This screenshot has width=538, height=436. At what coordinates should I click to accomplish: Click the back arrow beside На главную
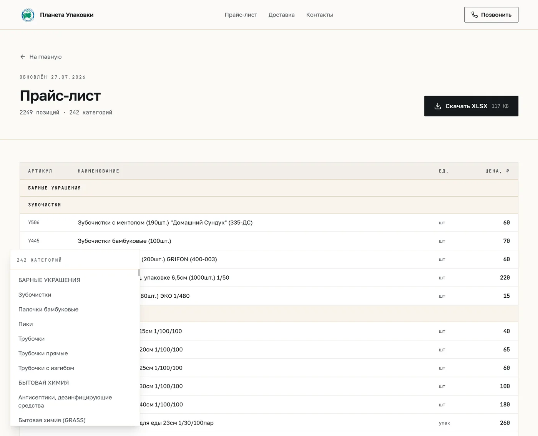pyautogui.click(x=23, y=56)
